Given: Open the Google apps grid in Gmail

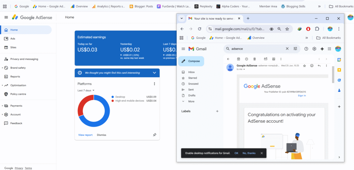Looking at the screenshot, I should coord(329,49).
